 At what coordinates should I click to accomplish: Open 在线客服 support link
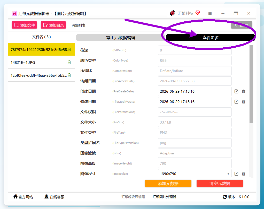[x=55, y=197]
